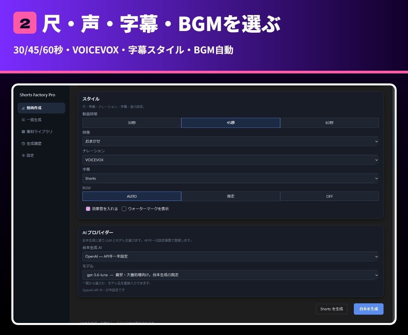Click the vertical scrollbar on the right edge
Image resolution: width=408 pixels, height=335 pixels.
394,204
